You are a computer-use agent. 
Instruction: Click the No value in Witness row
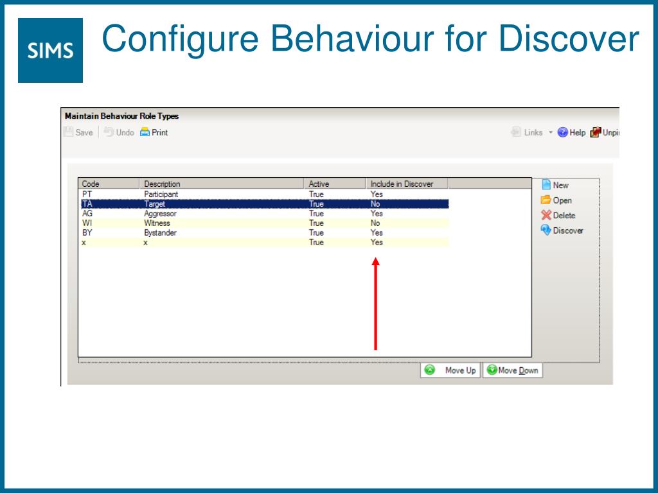(x=375, y=223)
